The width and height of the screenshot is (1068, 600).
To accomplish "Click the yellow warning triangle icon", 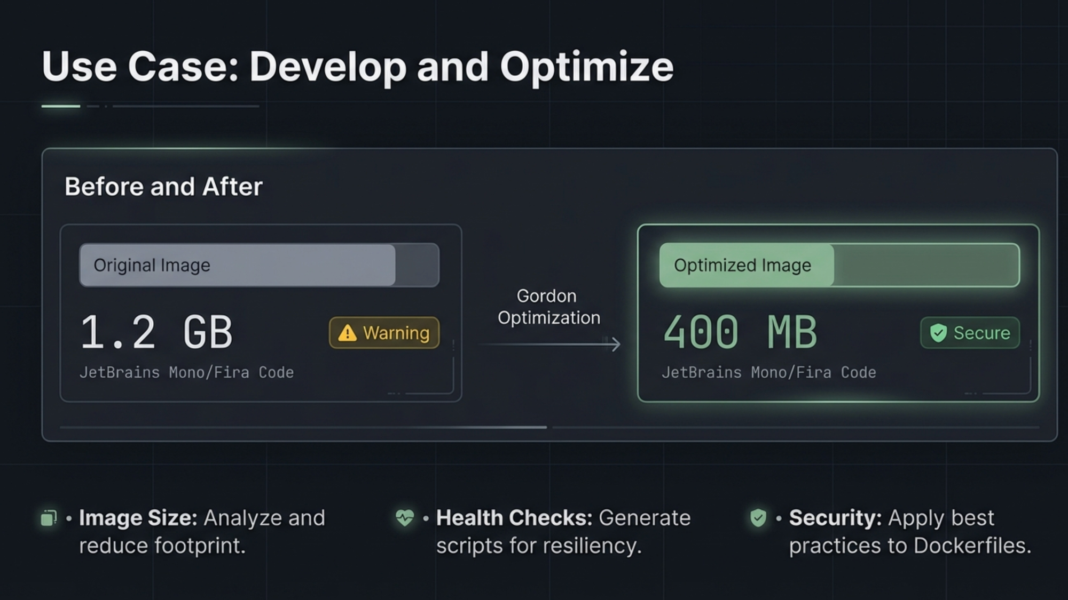I will click(347, 333).
